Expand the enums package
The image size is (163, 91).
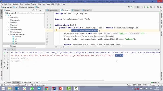click(x=8, y=22)
